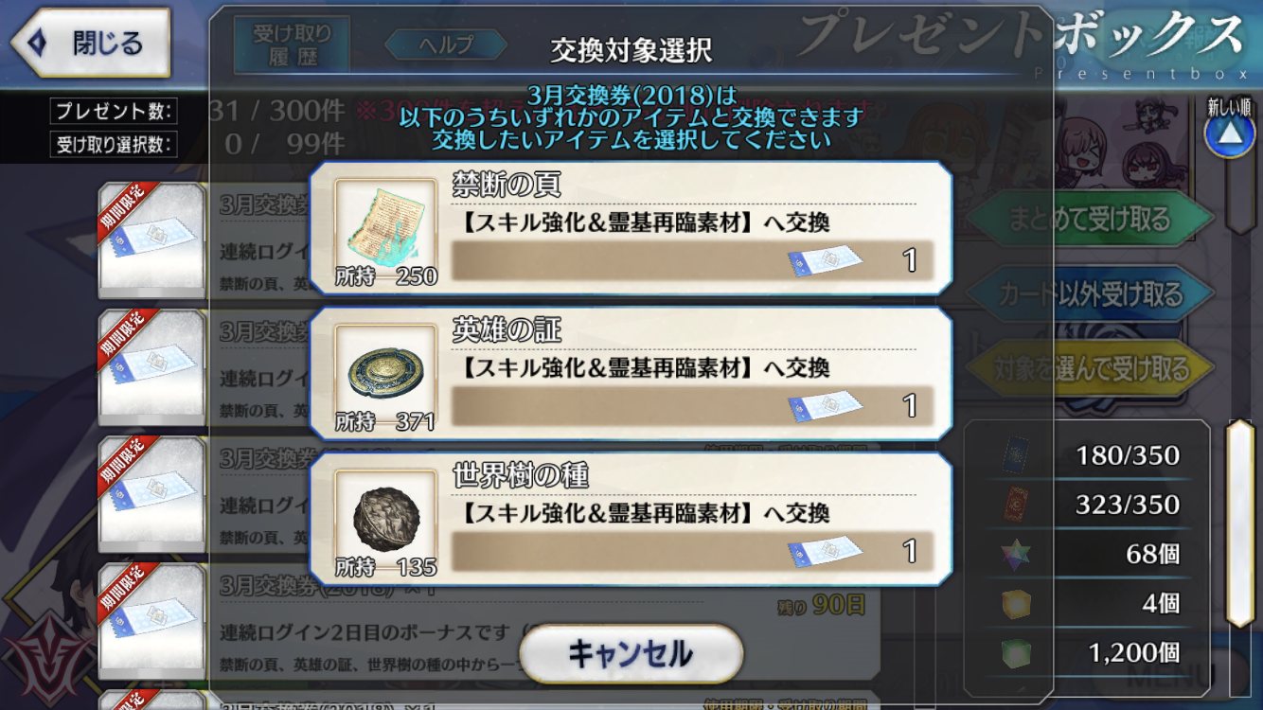Click the blue sort-order triangle icon
Screen dimensions: 1263x710
click(1228, 134)
